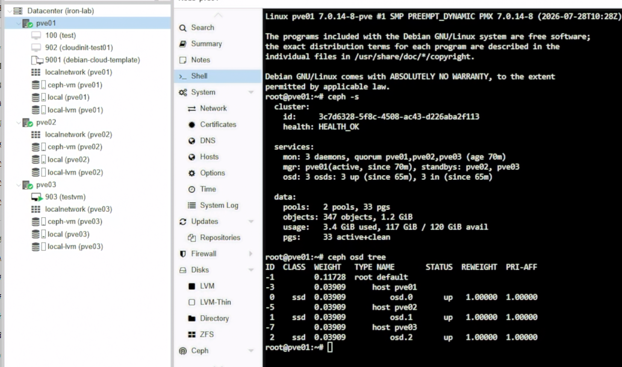Image resolution: width=622 pixels, height=367 pixels.
Task: Click the System gears icon
Action: [183, 92]
